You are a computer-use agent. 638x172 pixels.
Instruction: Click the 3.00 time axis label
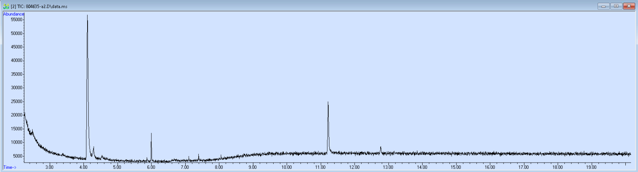click(x=49, y=167)
